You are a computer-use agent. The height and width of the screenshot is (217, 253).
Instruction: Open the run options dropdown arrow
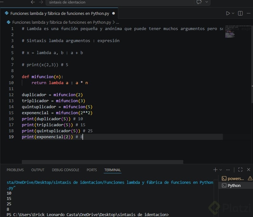[233, 13]
